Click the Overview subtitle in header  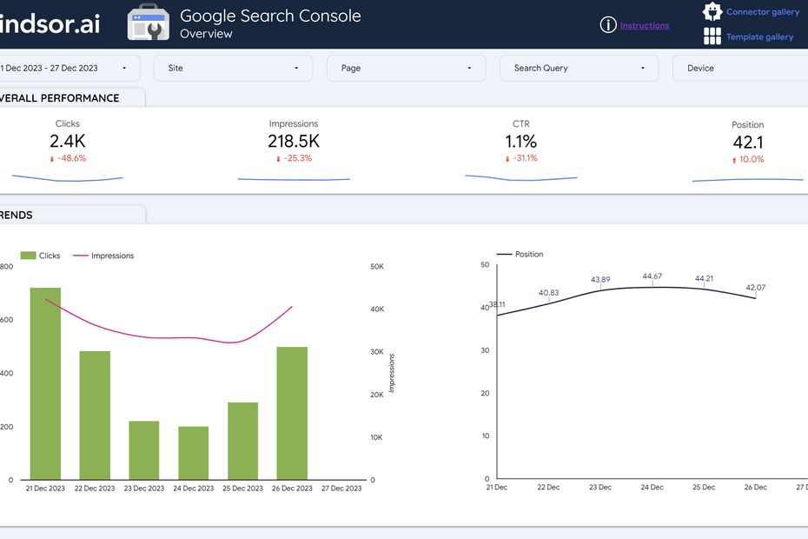pyautogui.click(x=206, y=34)
